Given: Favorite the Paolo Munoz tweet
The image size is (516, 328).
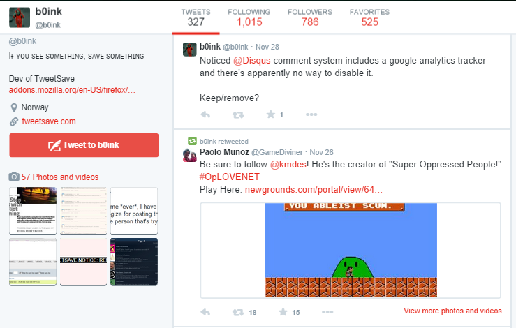Looking at the screenshot, I should tap(283, 311).
